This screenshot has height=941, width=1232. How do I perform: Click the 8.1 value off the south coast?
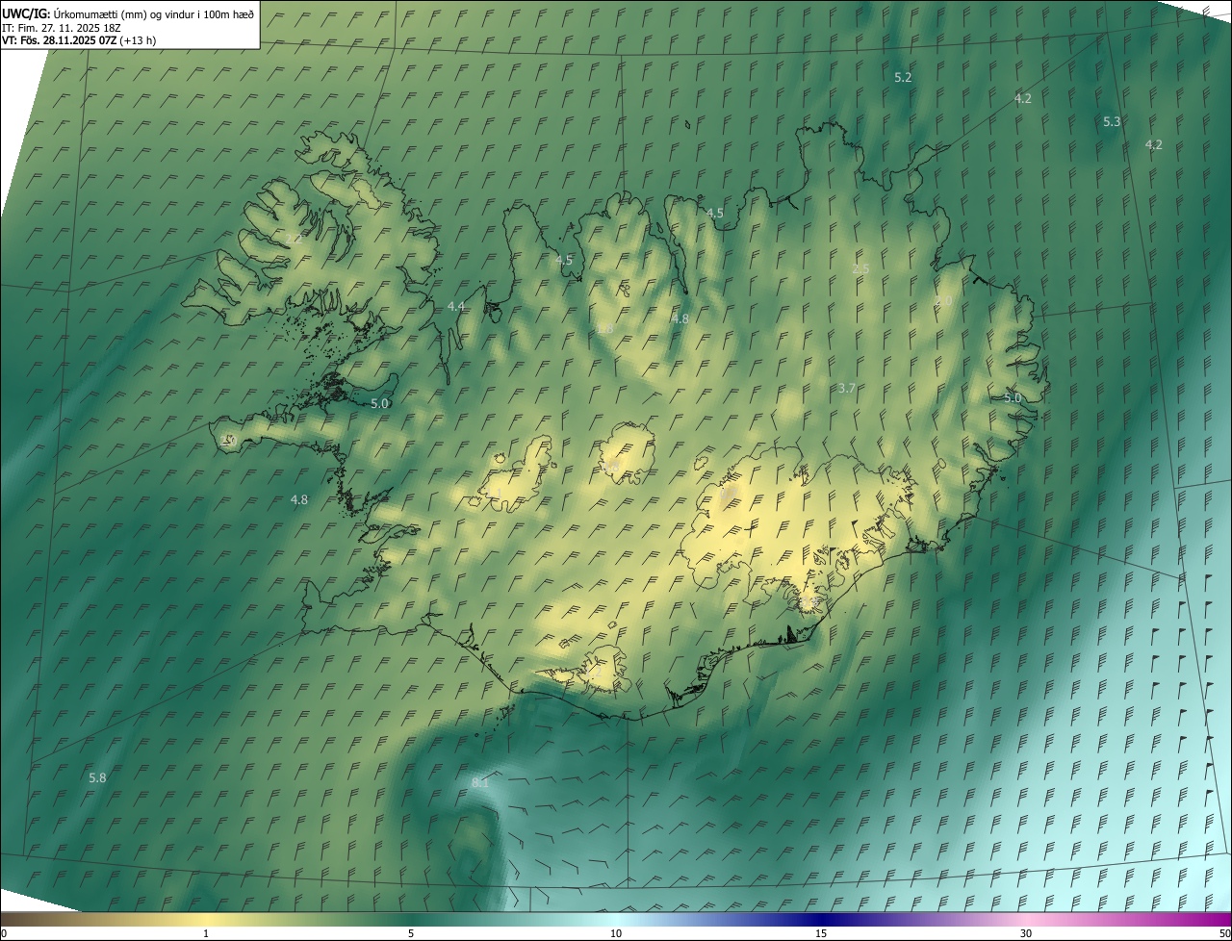coord(480,783)
